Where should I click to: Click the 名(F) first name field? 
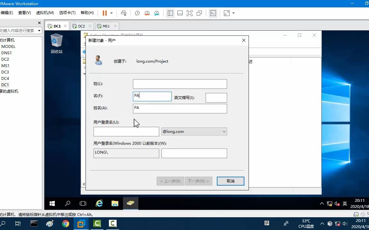tap(152, 96)
